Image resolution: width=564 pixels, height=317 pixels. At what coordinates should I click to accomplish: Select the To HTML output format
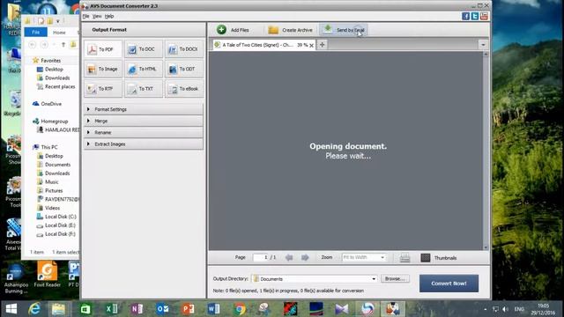[143, 69]
